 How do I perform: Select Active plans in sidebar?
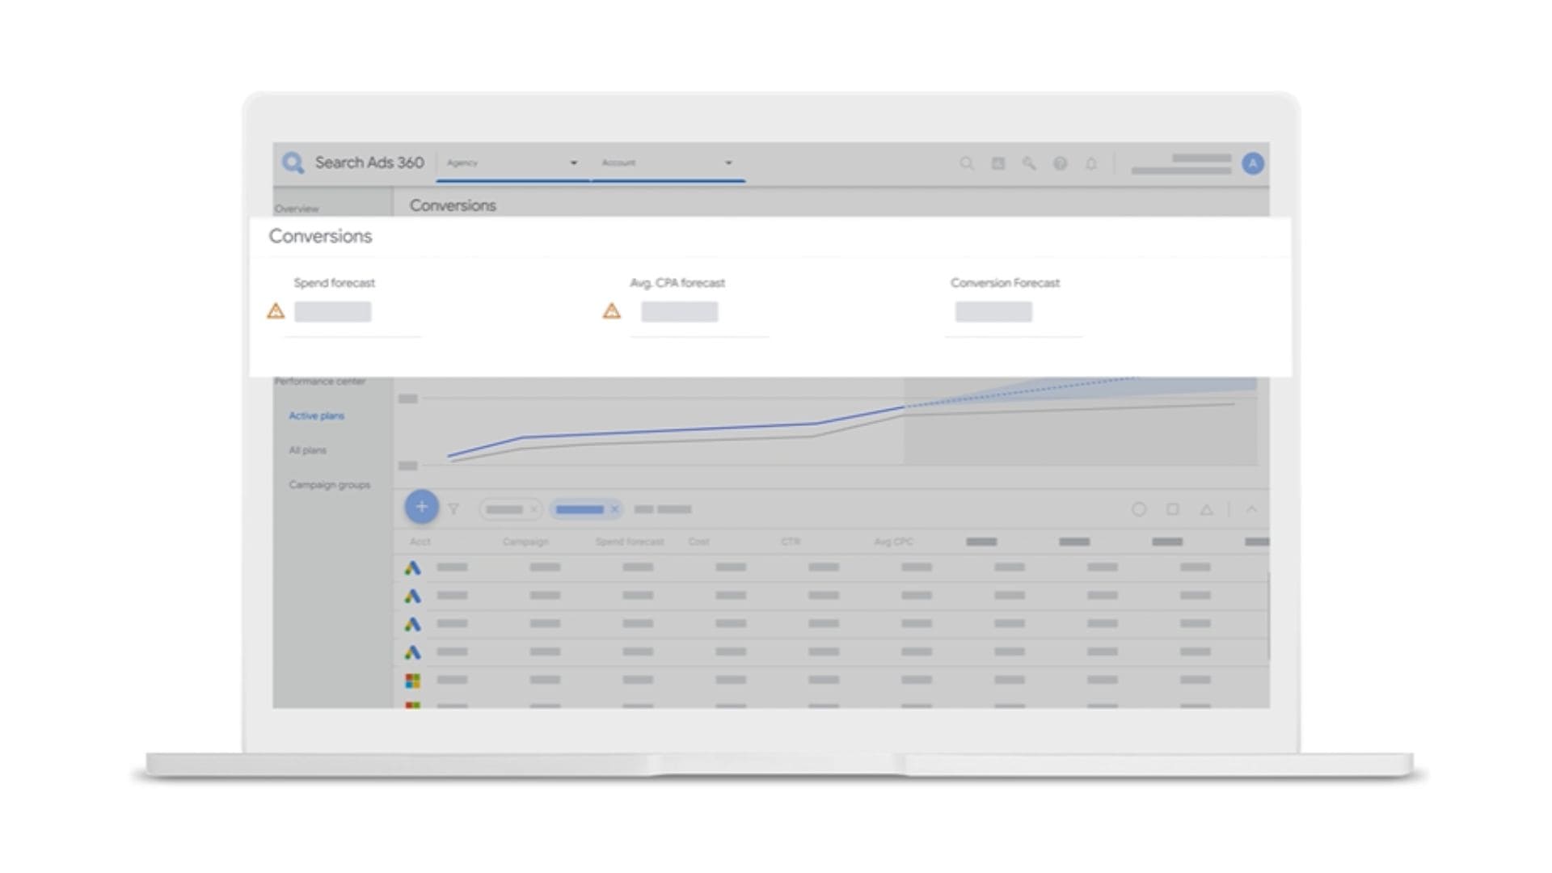click(x=316, y=415)
